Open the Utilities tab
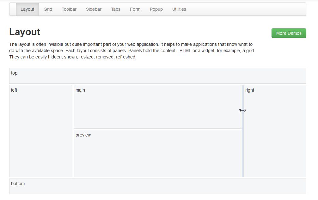 coord(179,9)
